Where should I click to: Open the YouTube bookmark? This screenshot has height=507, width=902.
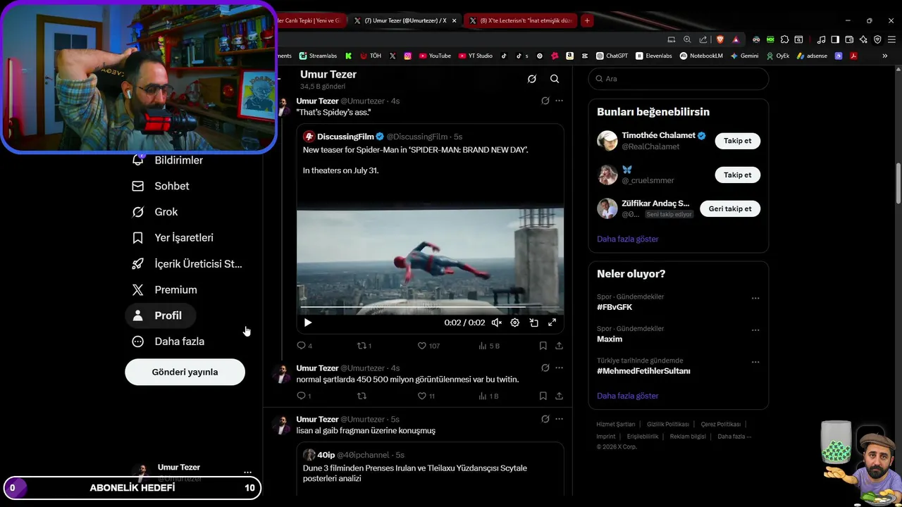pyautogui.click(x=435, y=56)
